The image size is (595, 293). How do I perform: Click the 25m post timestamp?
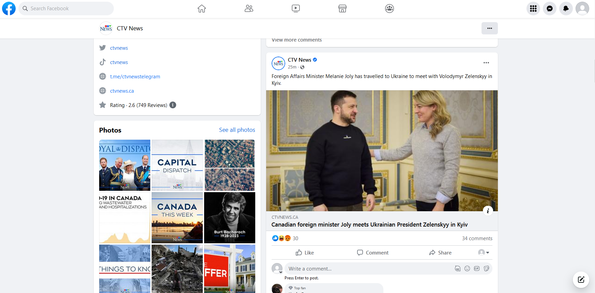coord(292,67)
